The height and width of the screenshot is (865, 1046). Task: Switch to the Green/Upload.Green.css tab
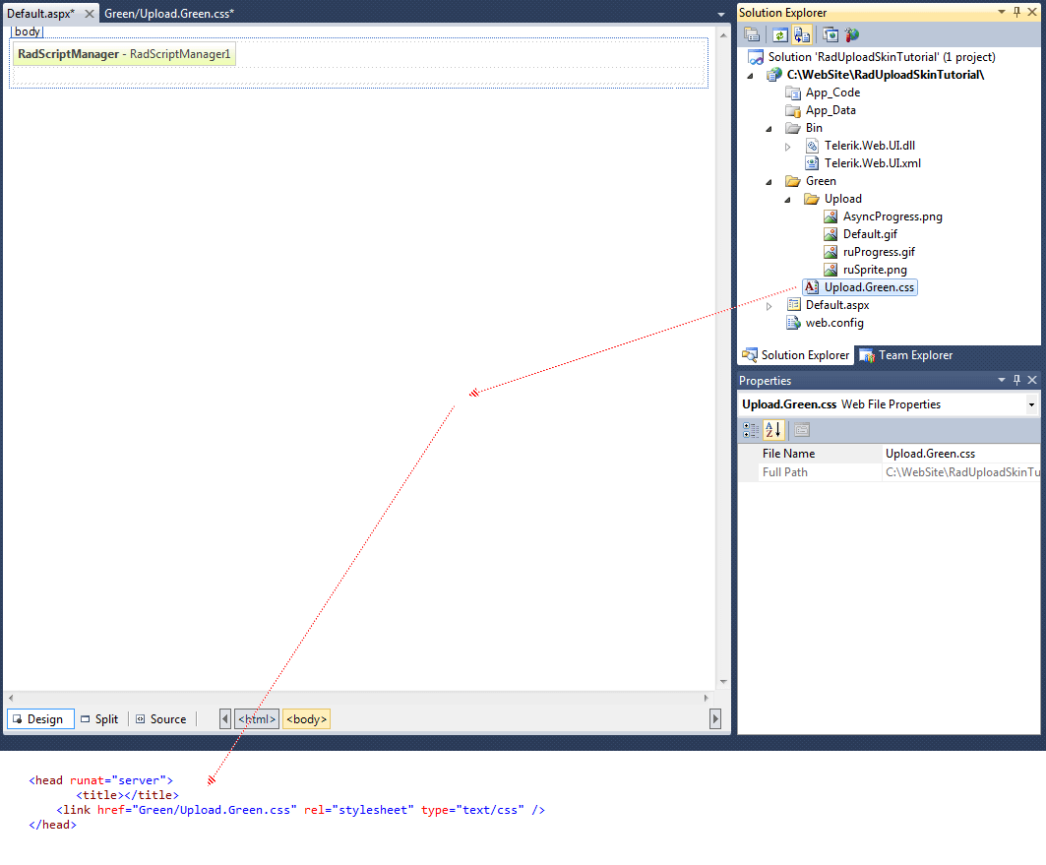click(x=169, y=13)
